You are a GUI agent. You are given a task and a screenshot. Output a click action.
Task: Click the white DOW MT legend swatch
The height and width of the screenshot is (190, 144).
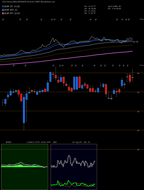3,10
